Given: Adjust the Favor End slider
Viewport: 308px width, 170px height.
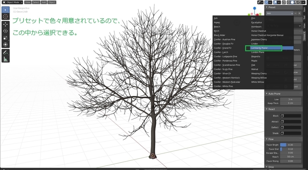Looking at the screenshot, I should click(291, 149).
